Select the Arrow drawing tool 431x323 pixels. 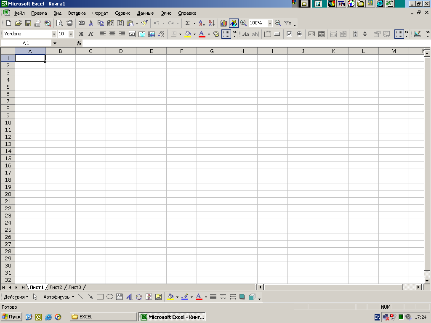click(90, 297)
